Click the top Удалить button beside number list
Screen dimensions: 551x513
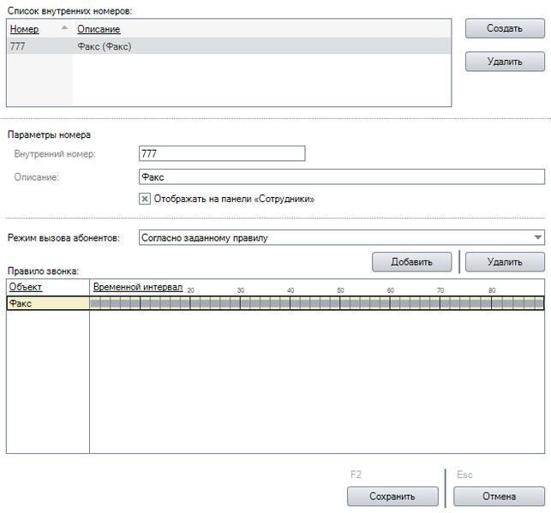pyautogui.click(x=505, y=62)
